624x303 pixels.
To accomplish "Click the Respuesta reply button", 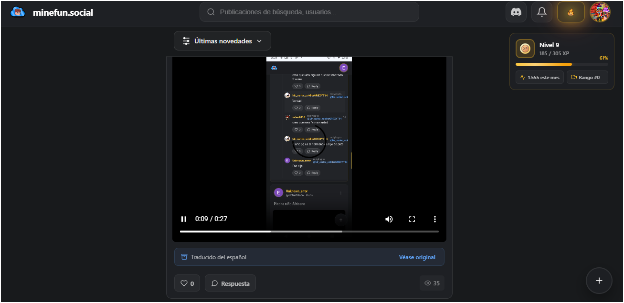I will tap(230, 283).
